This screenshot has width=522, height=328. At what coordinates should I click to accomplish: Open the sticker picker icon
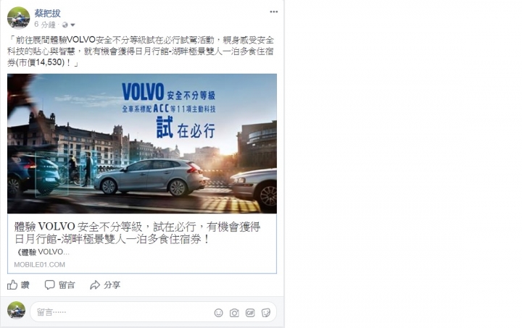pos(265,313)
